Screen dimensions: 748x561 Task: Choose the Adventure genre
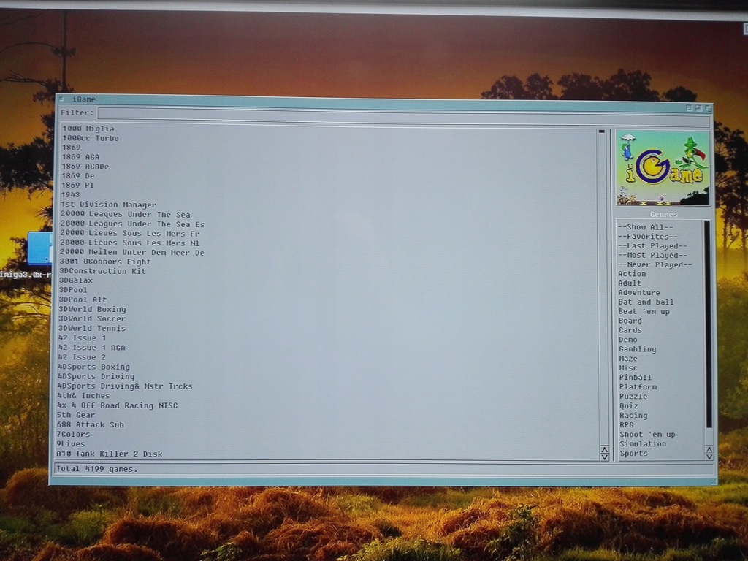click(x=639, y=293)
